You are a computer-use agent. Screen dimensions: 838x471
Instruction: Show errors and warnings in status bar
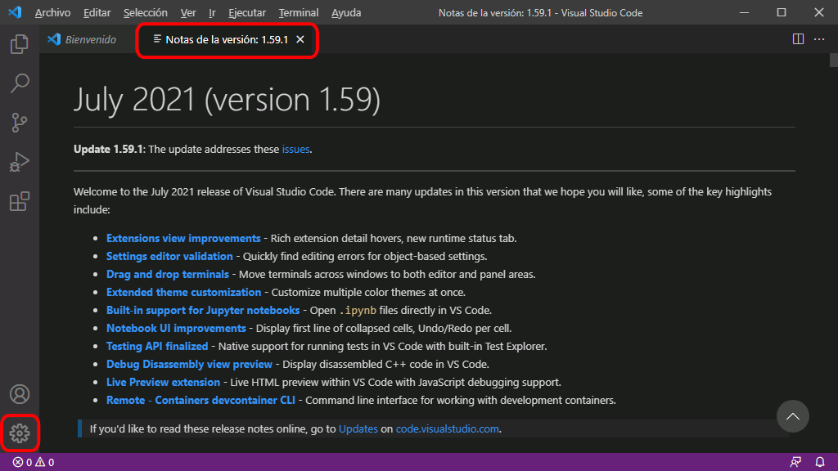click(33, 462)
